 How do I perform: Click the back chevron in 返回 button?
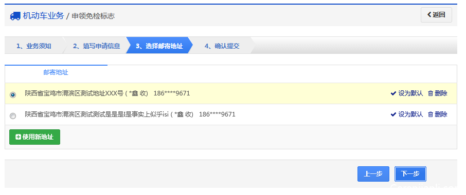coord(429,14)
